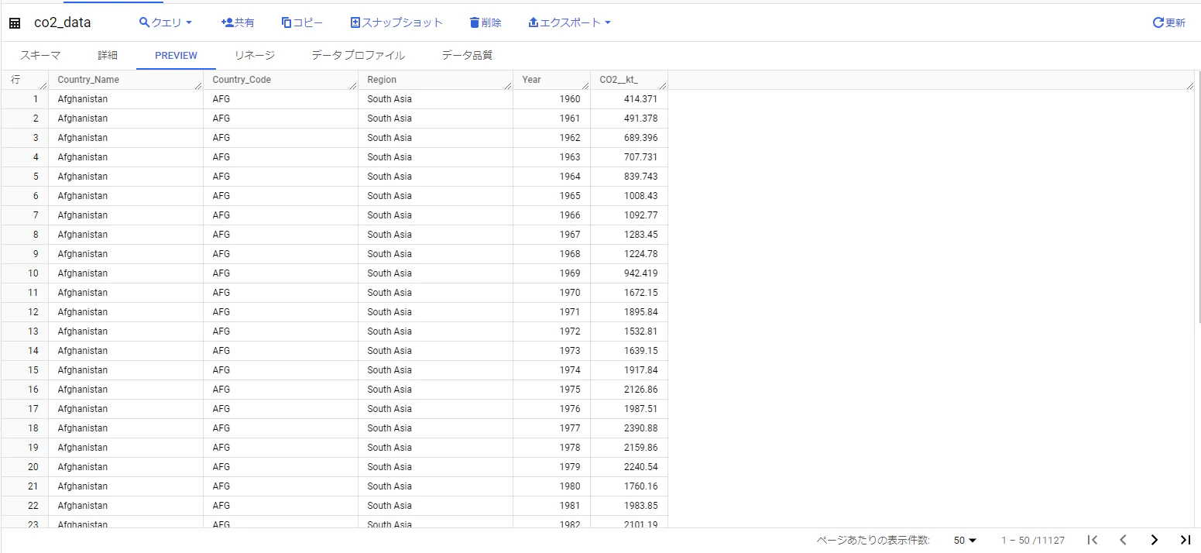Image resolution: width=1201 pixels, height=553 pixels.
Task: Click the 削除 delete button
Action: pyautogui.click(x=486, y=22)
